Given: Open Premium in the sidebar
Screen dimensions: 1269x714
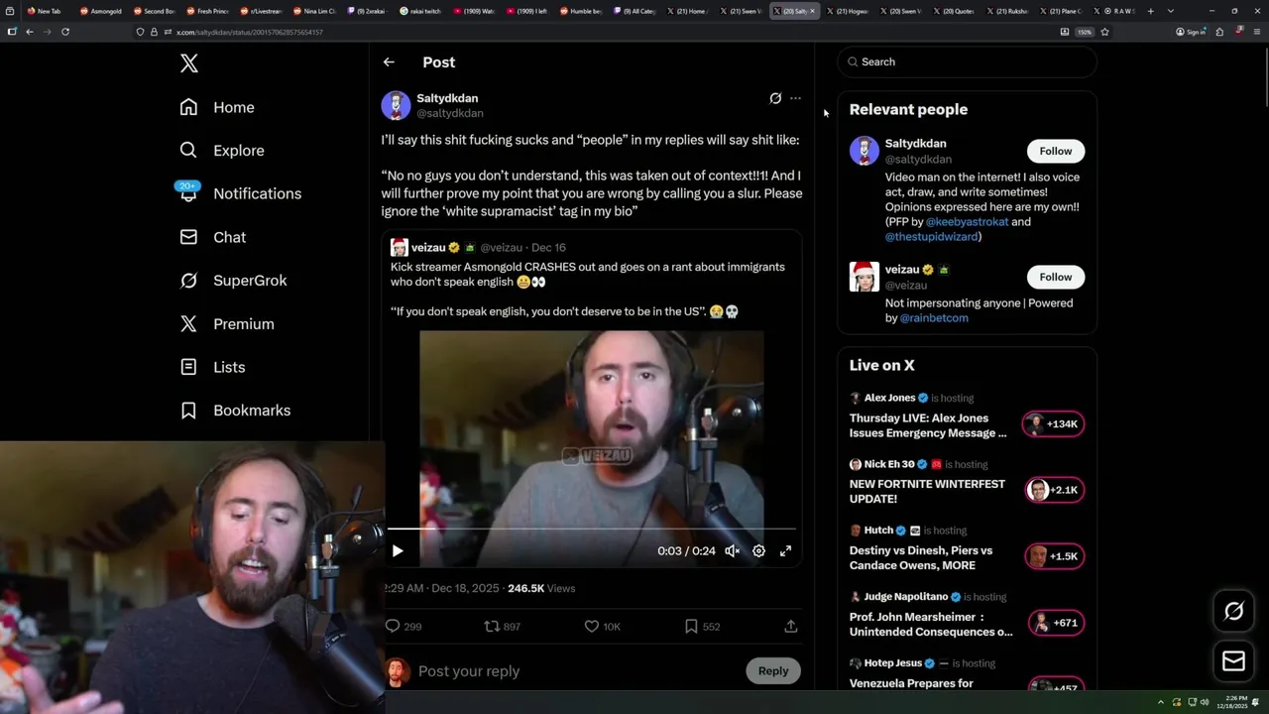Looking at the screenshot, I should click(226, 323).
